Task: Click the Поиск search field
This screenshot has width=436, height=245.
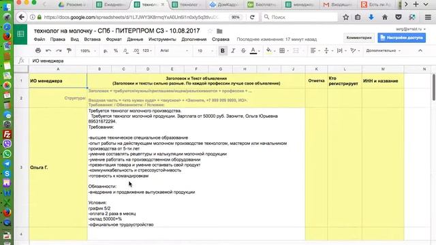Action: click(x=300, y=17)
